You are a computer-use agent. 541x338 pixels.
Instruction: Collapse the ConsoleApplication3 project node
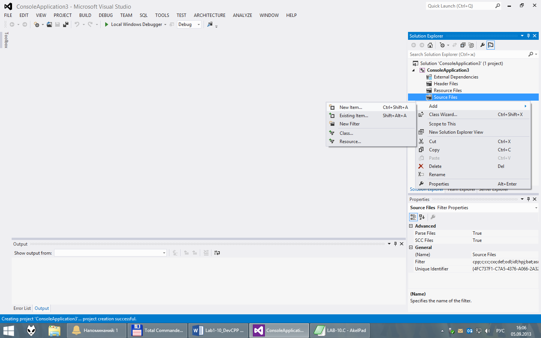coord(414,70)
